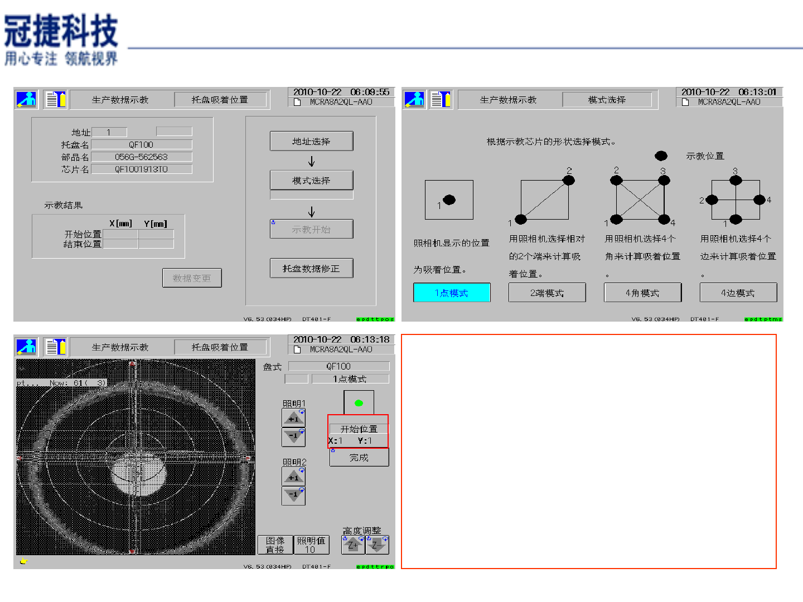Increase 照明2 with the +1 arrow

pos(293,477)
